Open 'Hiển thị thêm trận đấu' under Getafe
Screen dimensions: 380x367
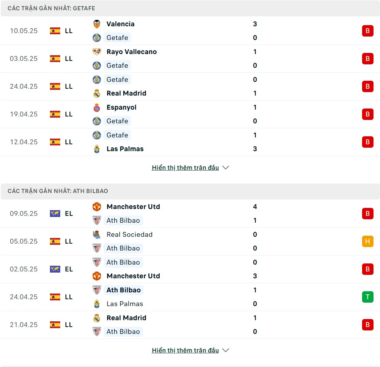(x=185, y=168)
